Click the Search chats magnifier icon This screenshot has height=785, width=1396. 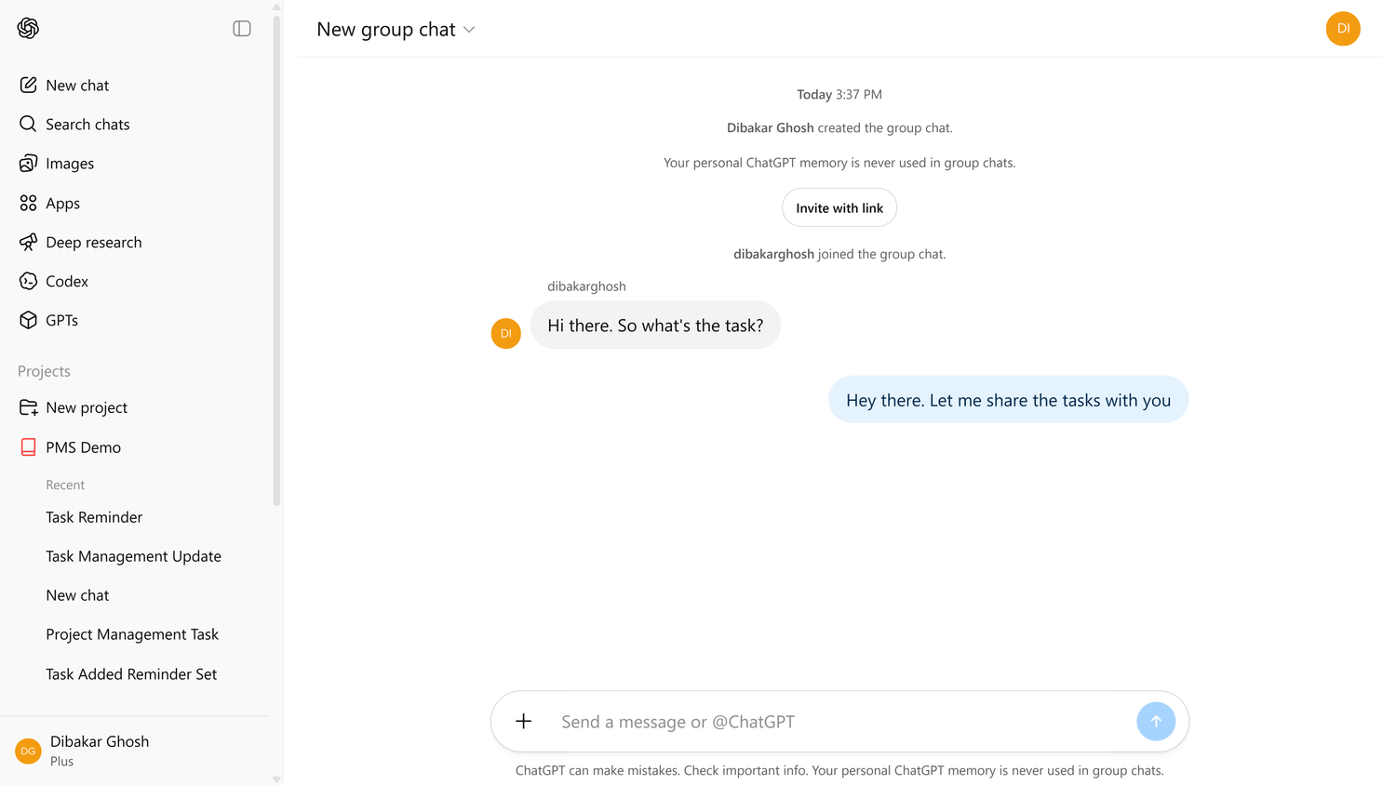tap(28, 124)
